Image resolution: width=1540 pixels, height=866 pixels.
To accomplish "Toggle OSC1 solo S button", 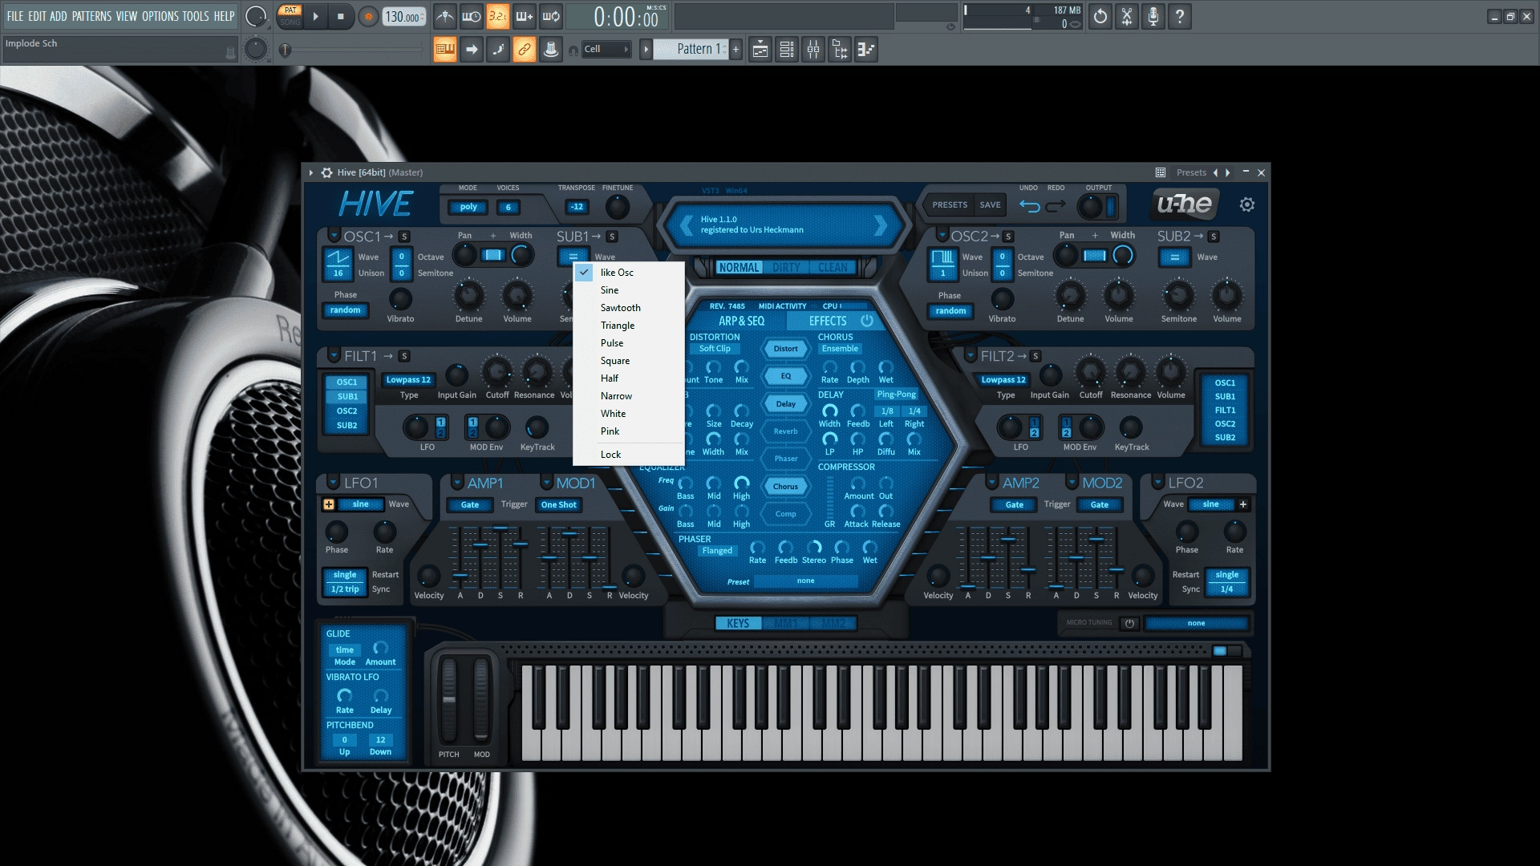I will [404, 237].
